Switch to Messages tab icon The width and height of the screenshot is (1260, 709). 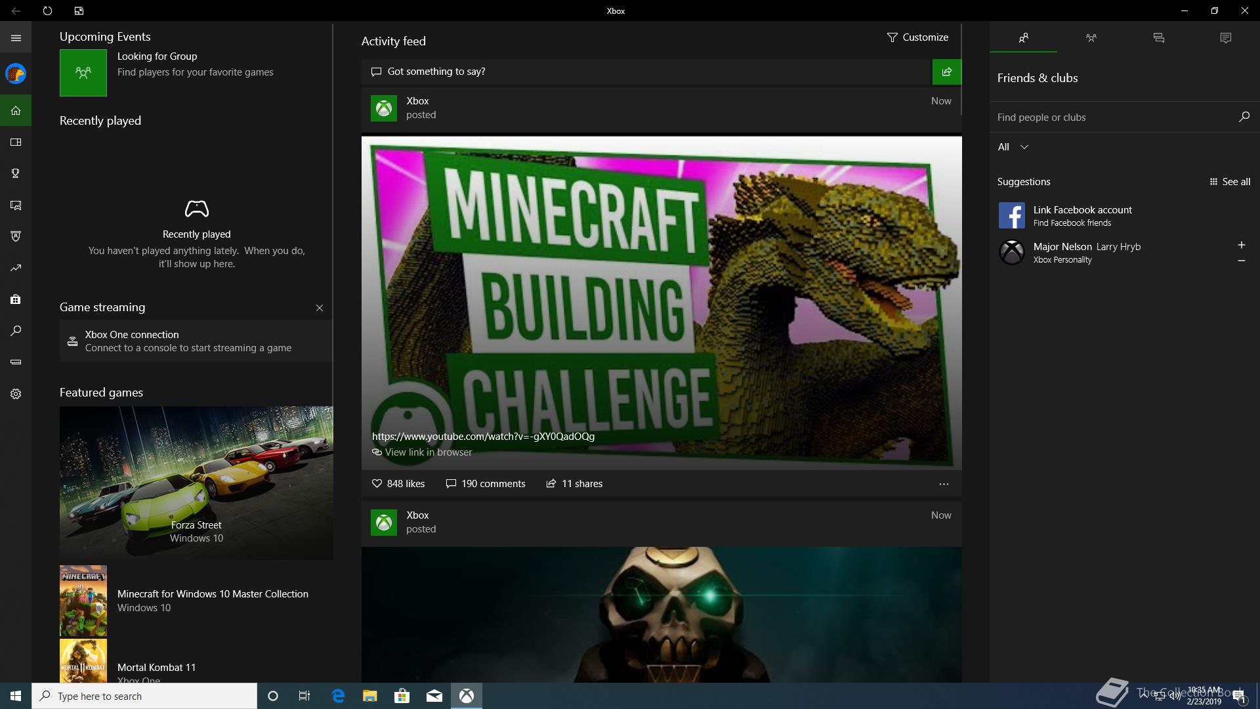click(1158, 38)
